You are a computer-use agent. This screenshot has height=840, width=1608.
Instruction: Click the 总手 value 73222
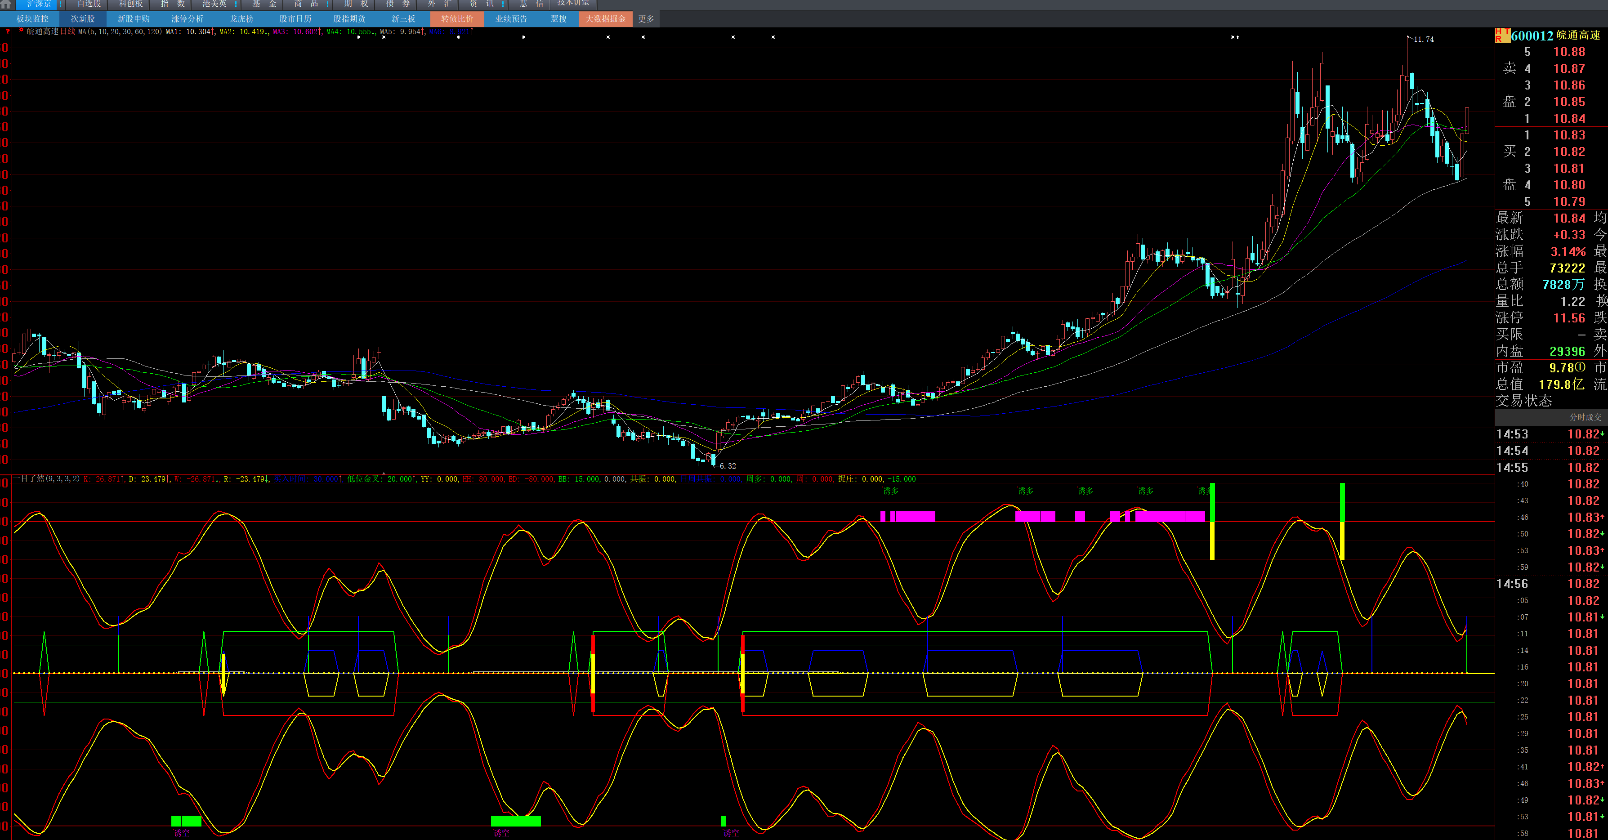point(1567,268)
